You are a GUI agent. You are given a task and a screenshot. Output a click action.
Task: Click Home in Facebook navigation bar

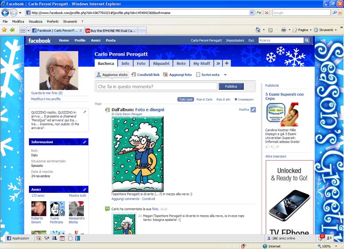click(64, 40)
